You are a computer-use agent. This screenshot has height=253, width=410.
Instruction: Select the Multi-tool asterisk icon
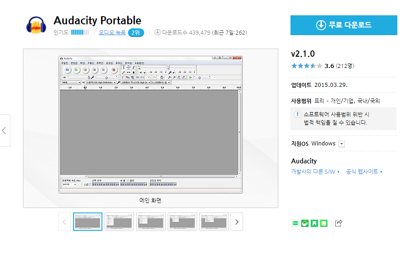[x=134, y=72]
